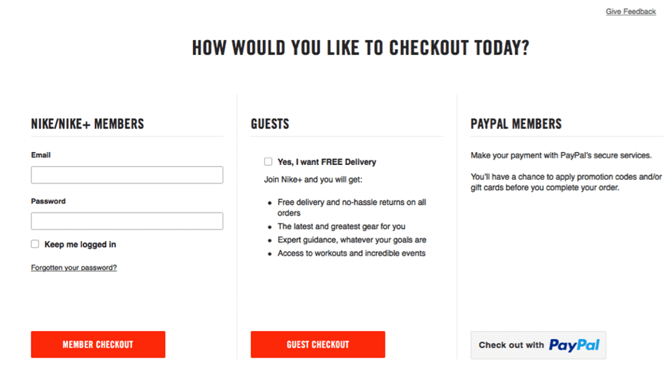Select the PAYPAL MEMBERS section heading
The width and height of the screenshot is (665, 370).
(516, 124)
